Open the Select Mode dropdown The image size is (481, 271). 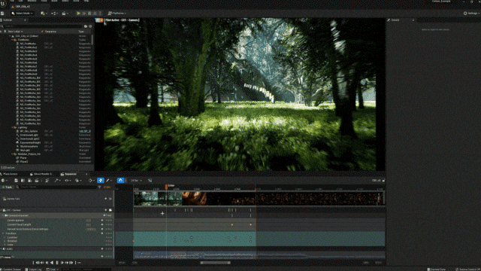pyautogui.click(x=22, y=14)
